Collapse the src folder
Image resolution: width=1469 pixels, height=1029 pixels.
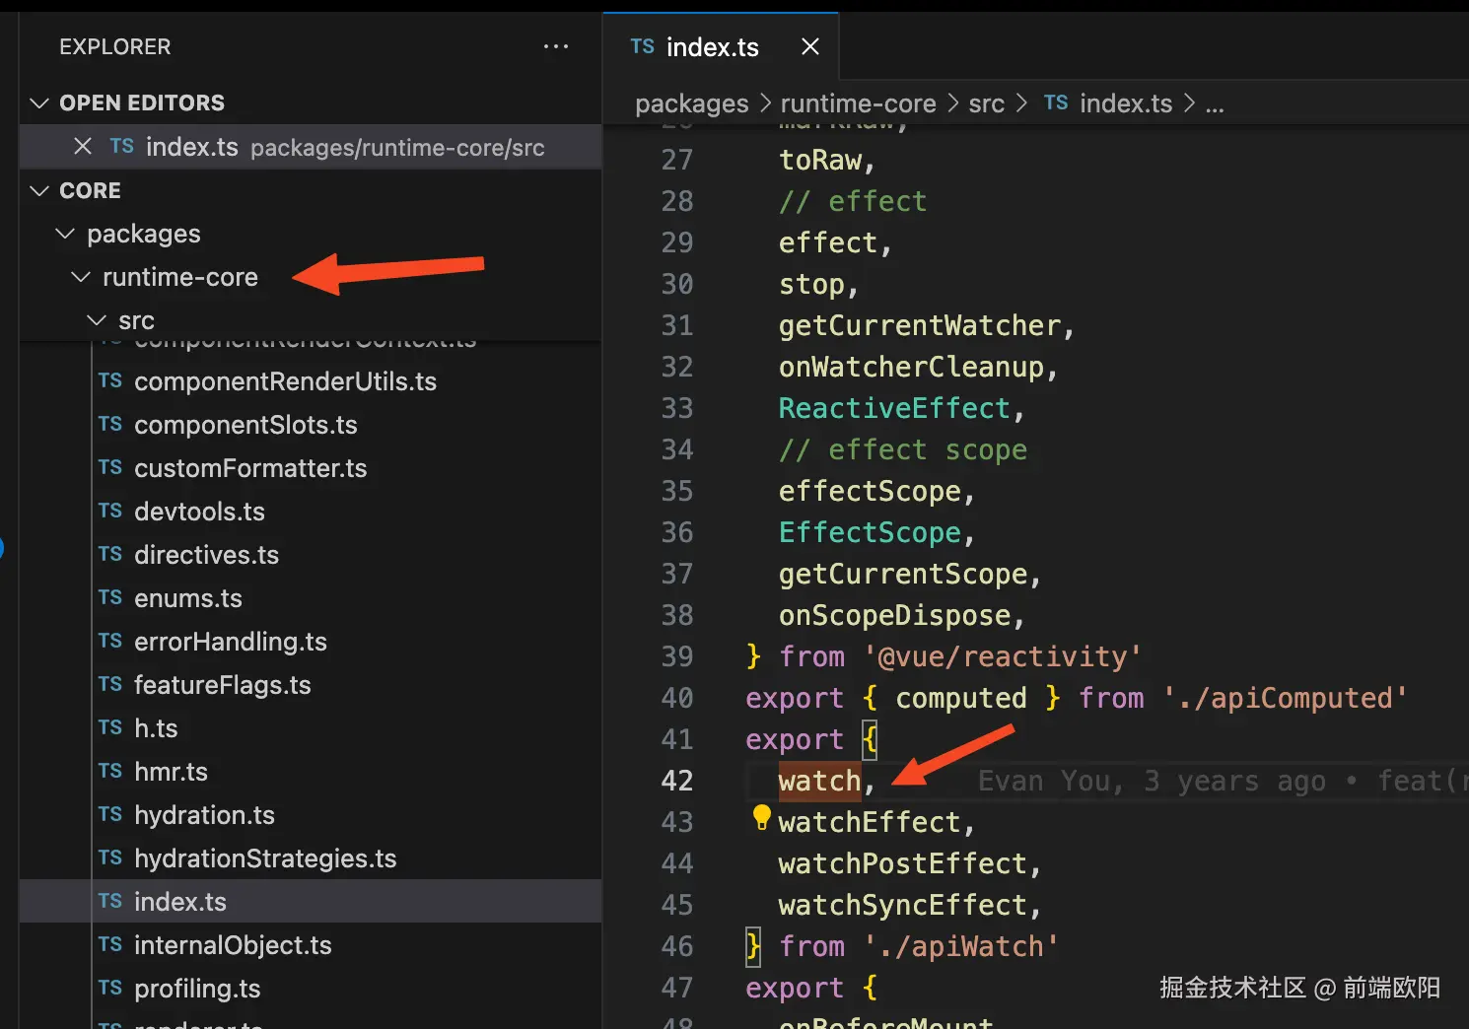coord(97,320)
